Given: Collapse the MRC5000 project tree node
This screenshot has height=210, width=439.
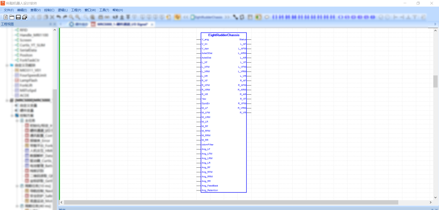Looking at the screenshot, I should (x=7, y=100).
